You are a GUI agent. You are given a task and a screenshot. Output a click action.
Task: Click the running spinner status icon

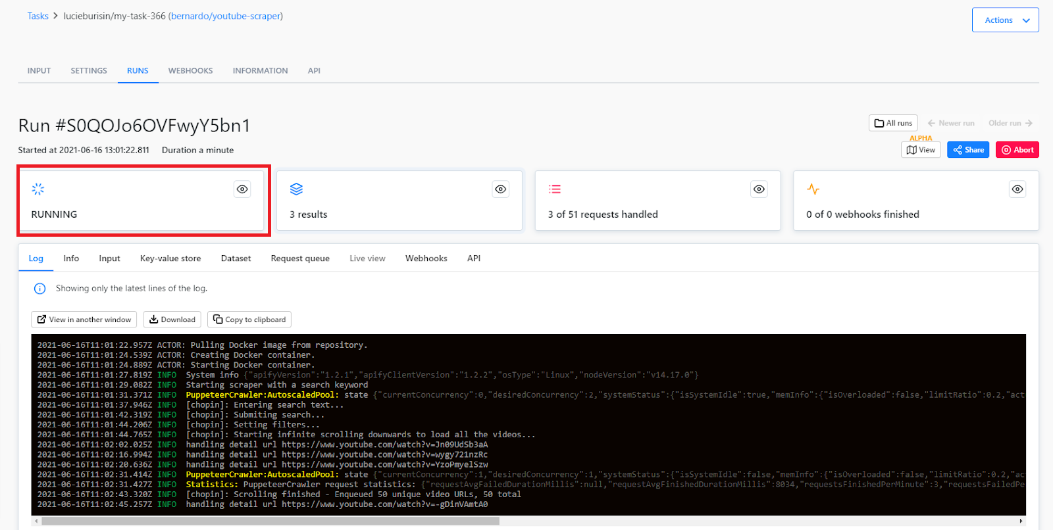[38, 189]
